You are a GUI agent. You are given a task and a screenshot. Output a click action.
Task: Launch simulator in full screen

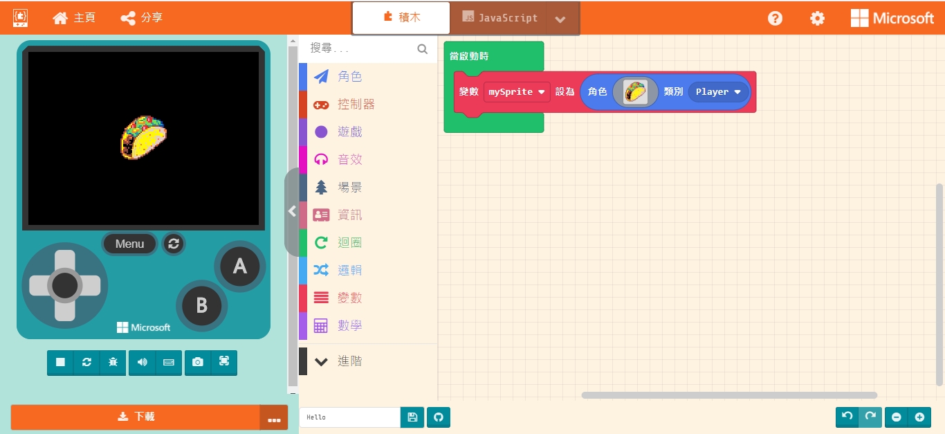(x=224, y=362)
